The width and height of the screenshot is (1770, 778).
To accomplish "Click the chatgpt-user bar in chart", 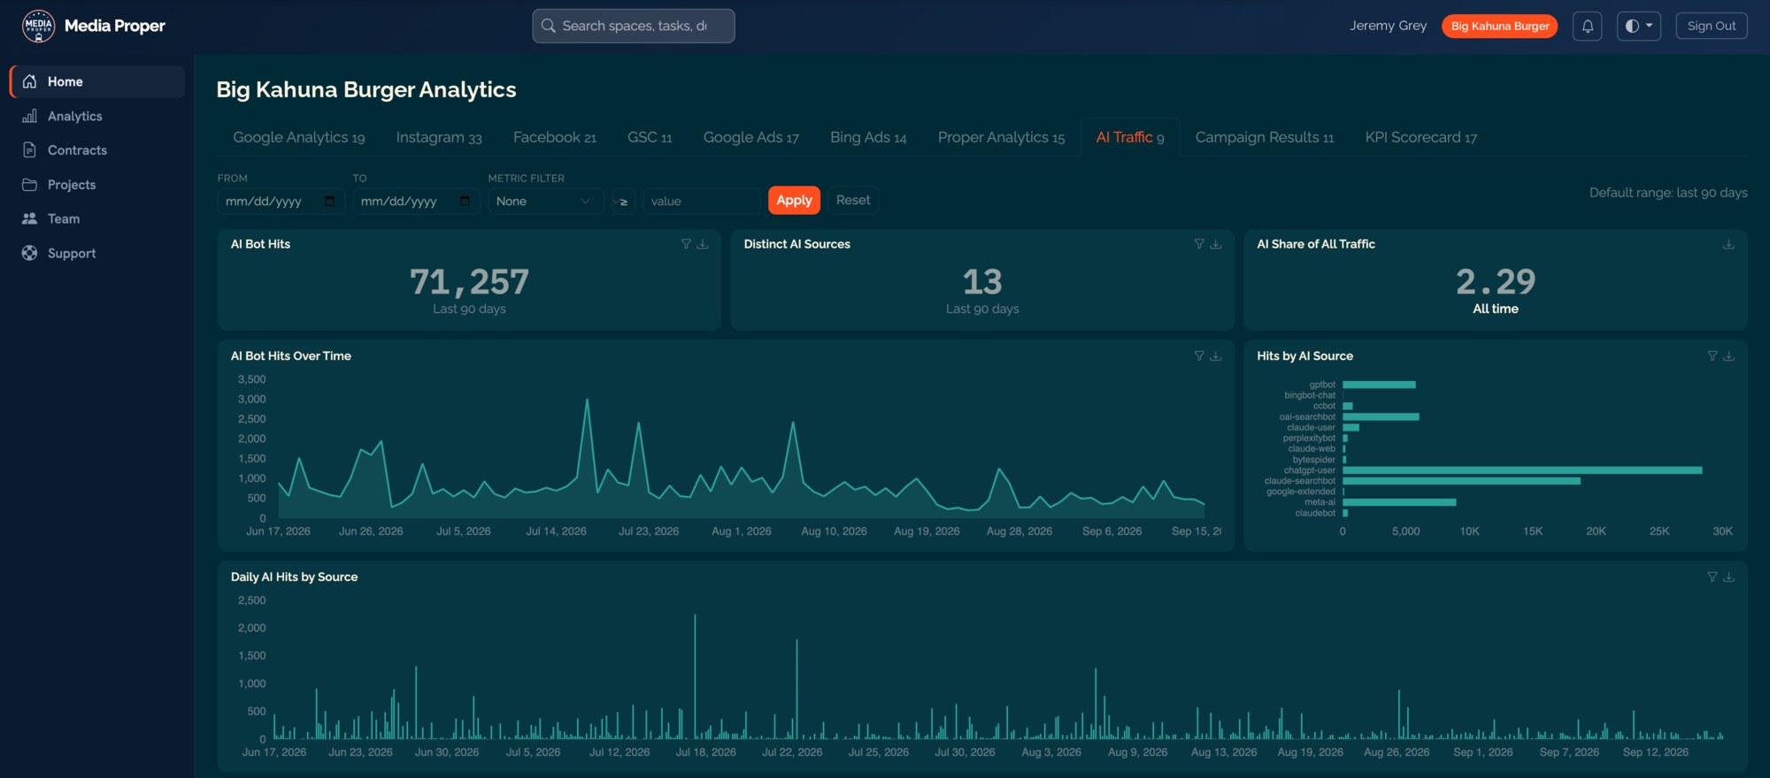I will click(1522, 470).
